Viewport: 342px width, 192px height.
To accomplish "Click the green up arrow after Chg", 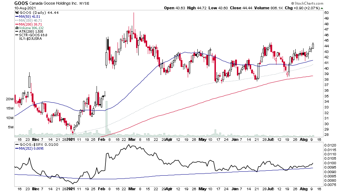I will click(x=322, y=8).
